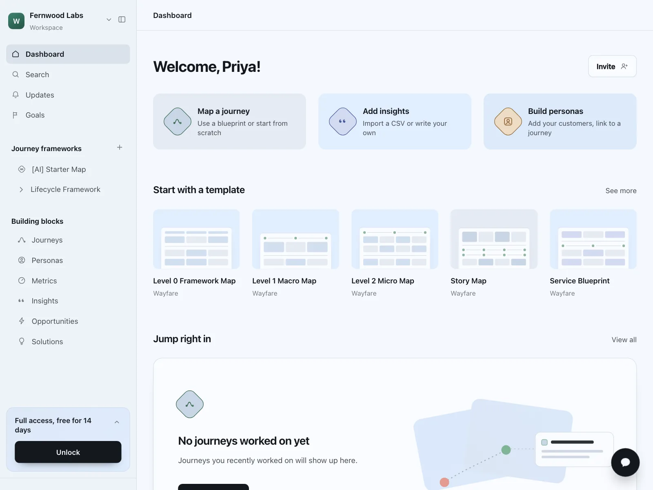
Task: Select Level 0 Framework Map thumbnail
Action: [196, 239]
